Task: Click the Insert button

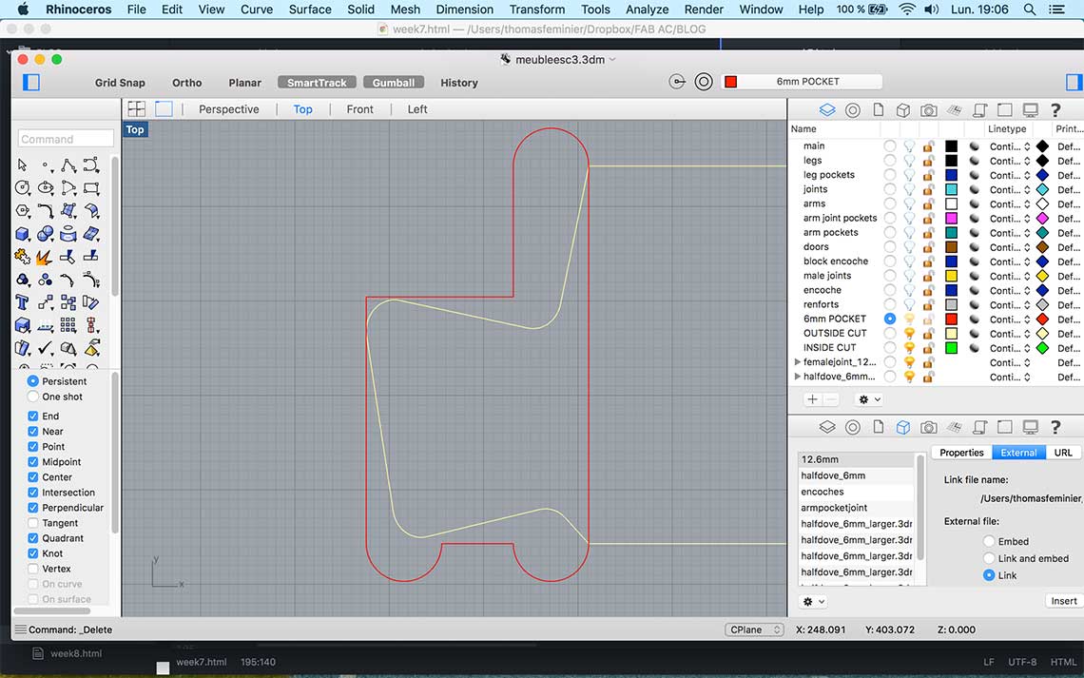Action: pyautogui.click(x=1064, y=601)
